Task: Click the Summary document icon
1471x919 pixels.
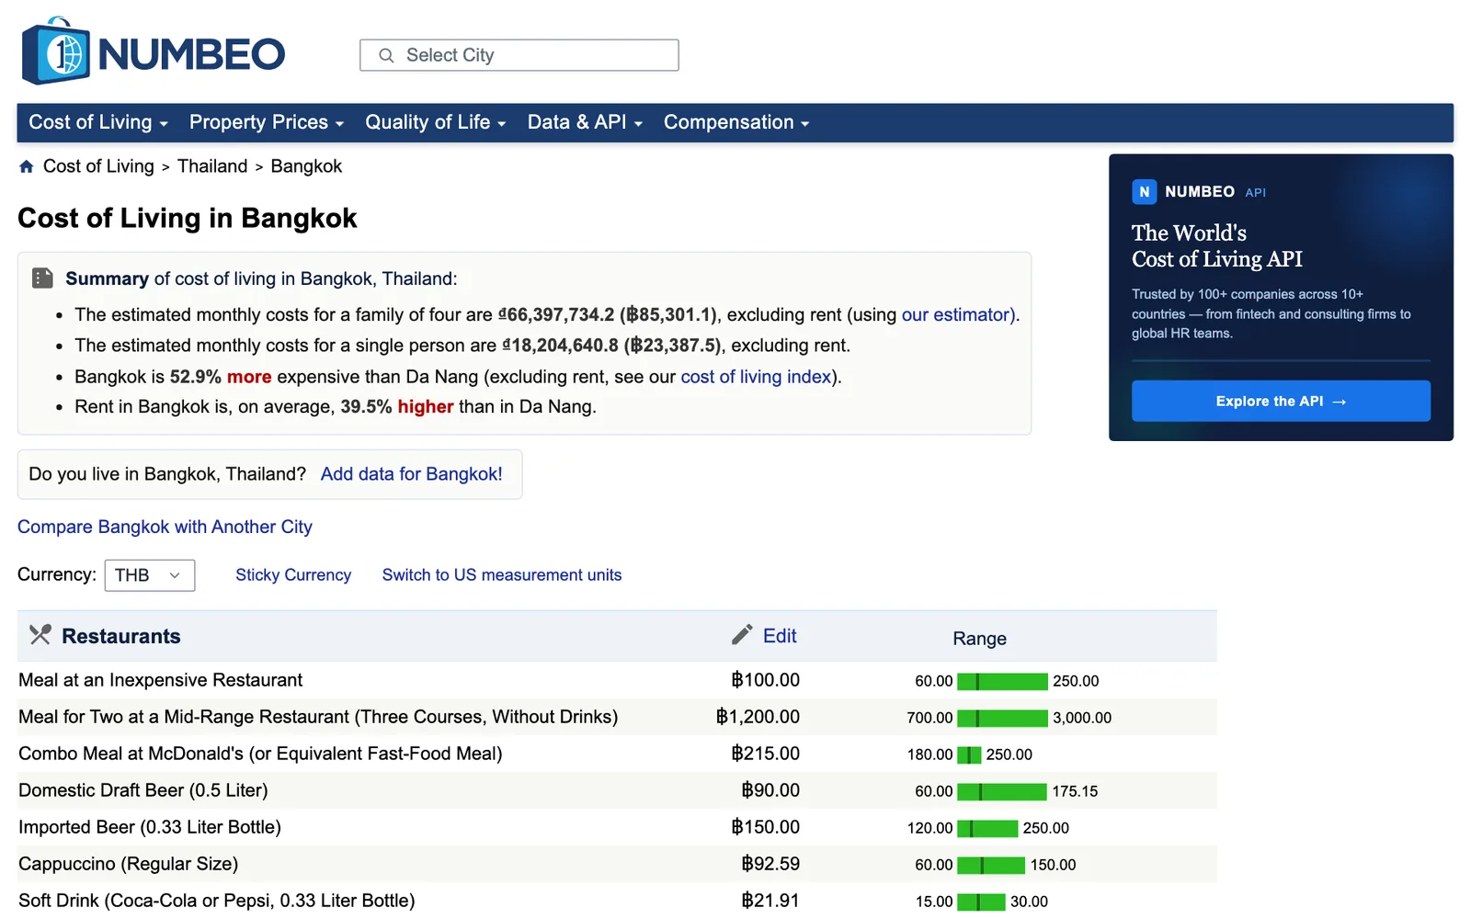Action: pyautogui.click(x=42, y=278)
